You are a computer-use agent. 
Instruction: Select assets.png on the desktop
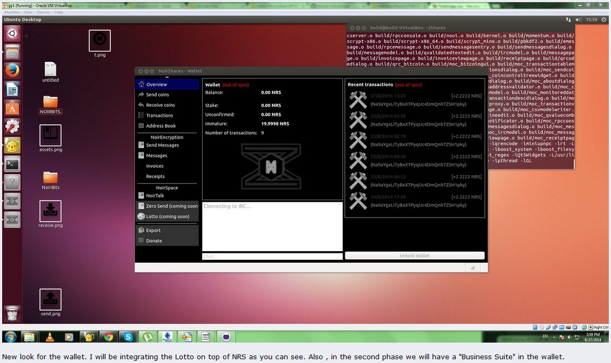click(x=51, y=138)
